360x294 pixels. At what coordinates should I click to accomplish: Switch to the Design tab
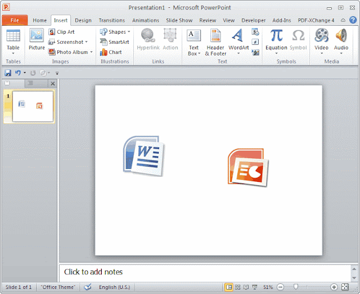[83, 20]
